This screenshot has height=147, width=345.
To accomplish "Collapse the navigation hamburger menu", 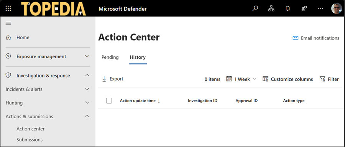I will (x=8, y=23).
